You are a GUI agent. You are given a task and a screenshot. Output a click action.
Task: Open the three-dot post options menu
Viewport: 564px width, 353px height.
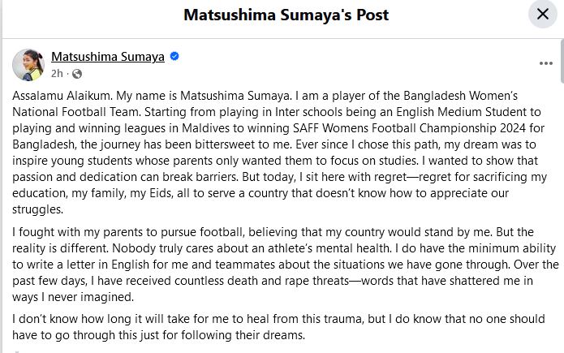545,63
